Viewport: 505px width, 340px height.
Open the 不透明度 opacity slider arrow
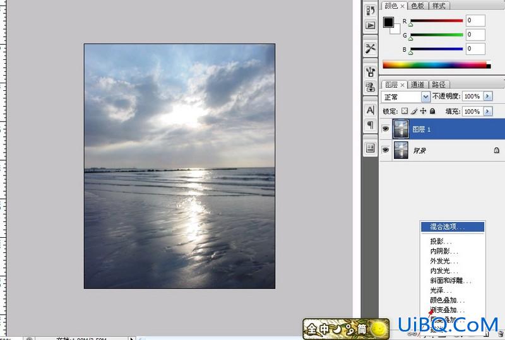pos(488,97)
